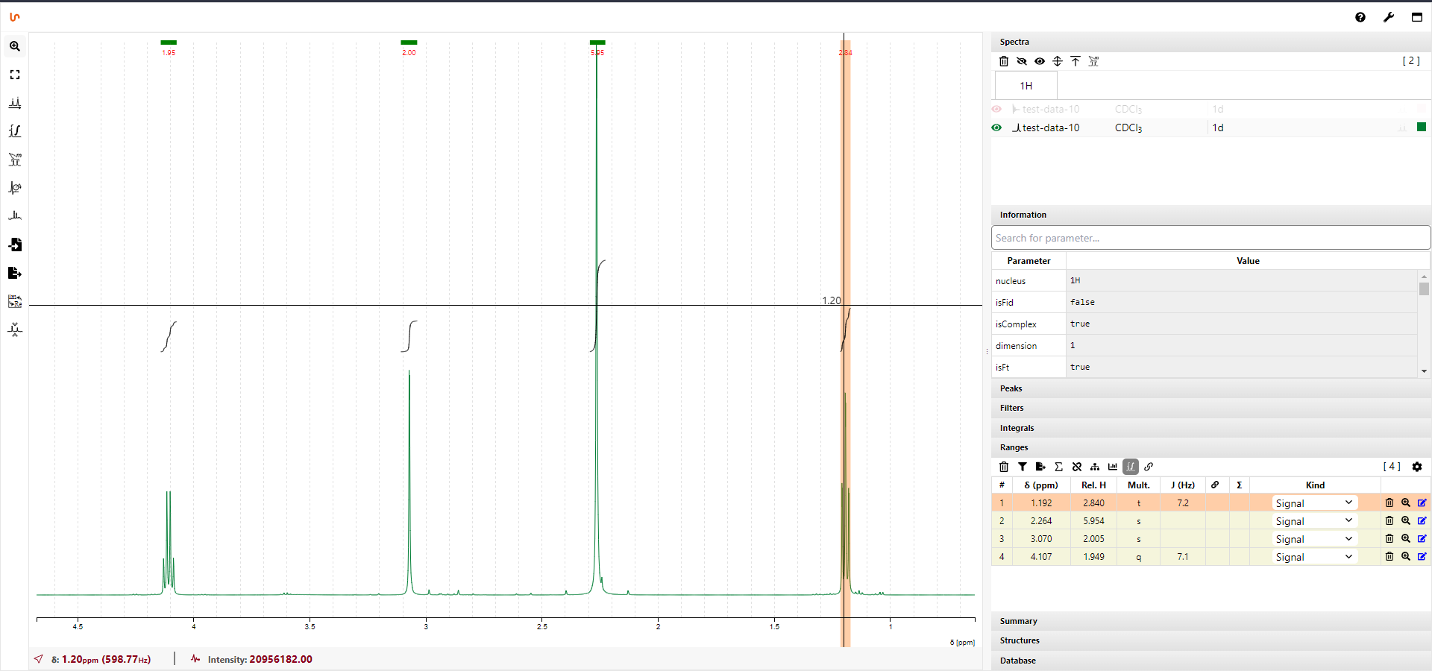Toggle the highlighted integrals display button
Screen dimensions: 1432x671
[1131, 467]
